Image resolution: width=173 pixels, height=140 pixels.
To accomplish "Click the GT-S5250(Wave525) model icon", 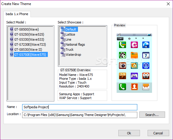I will (12, 34).
